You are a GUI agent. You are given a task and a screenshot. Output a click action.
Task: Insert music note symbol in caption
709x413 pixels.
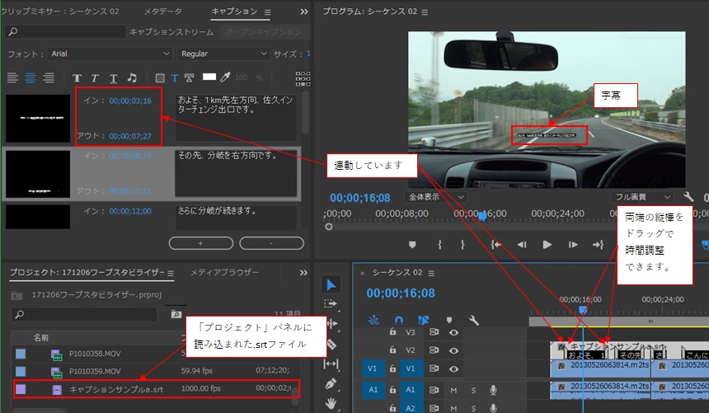click(x=132, y=77)
